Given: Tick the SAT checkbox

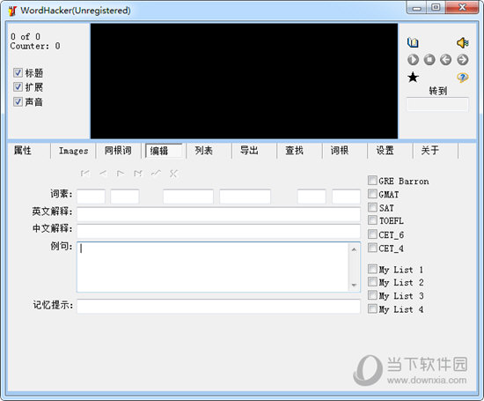Looking at the screenshot, I should click(372, 207).
